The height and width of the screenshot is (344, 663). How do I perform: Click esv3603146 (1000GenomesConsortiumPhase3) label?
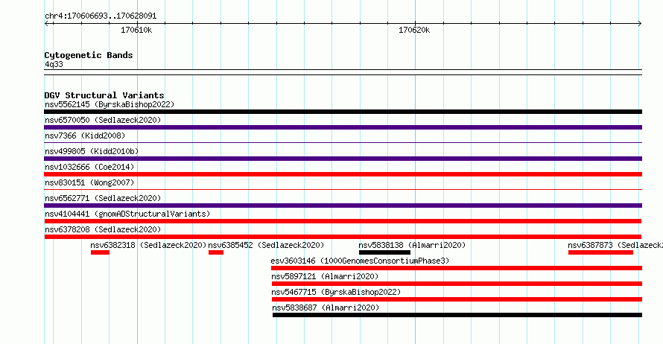[x=360, y=261]
